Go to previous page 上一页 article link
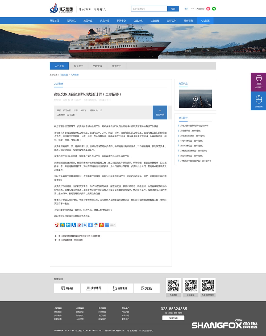Screen dimensions: 266x336 click(78, 236)
